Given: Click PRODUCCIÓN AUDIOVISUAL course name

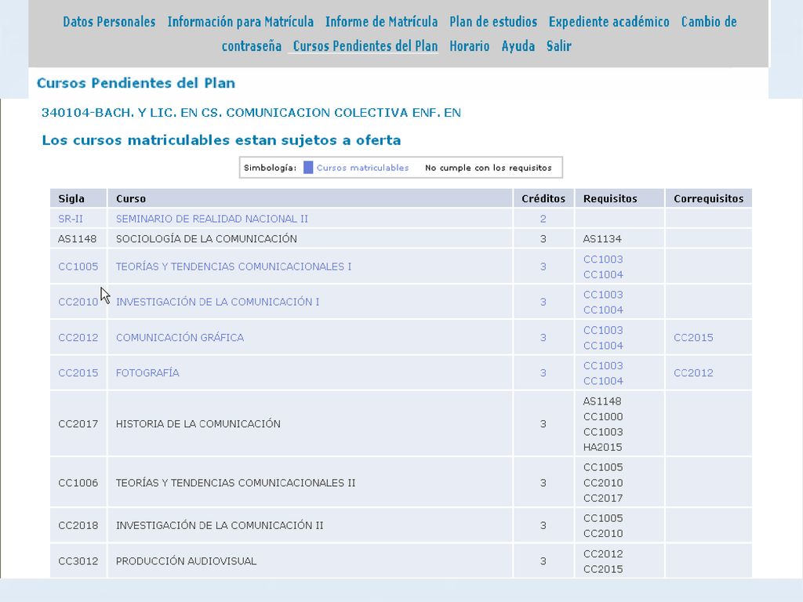Looking at the screenshot, I should (186, 561).
